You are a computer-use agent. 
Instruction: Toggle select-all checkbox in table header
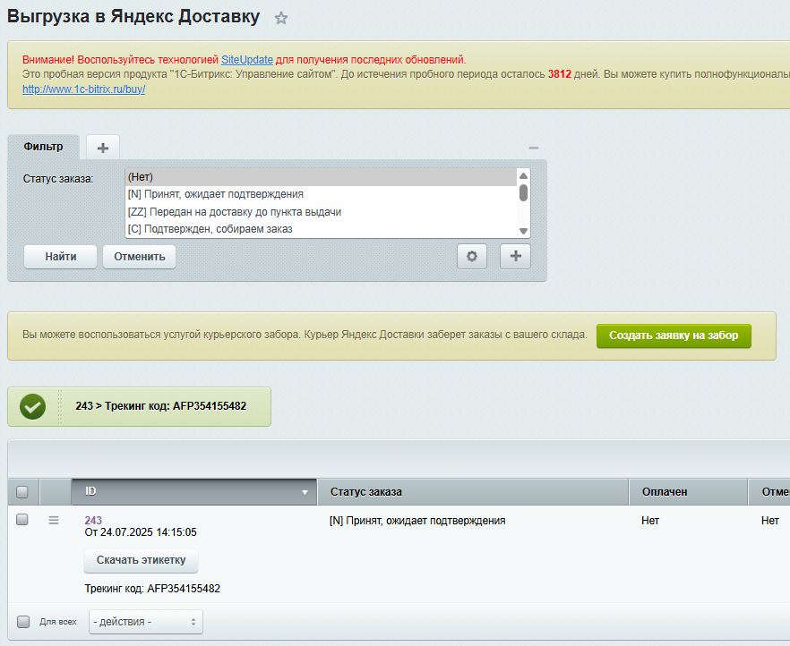point(22,491)
